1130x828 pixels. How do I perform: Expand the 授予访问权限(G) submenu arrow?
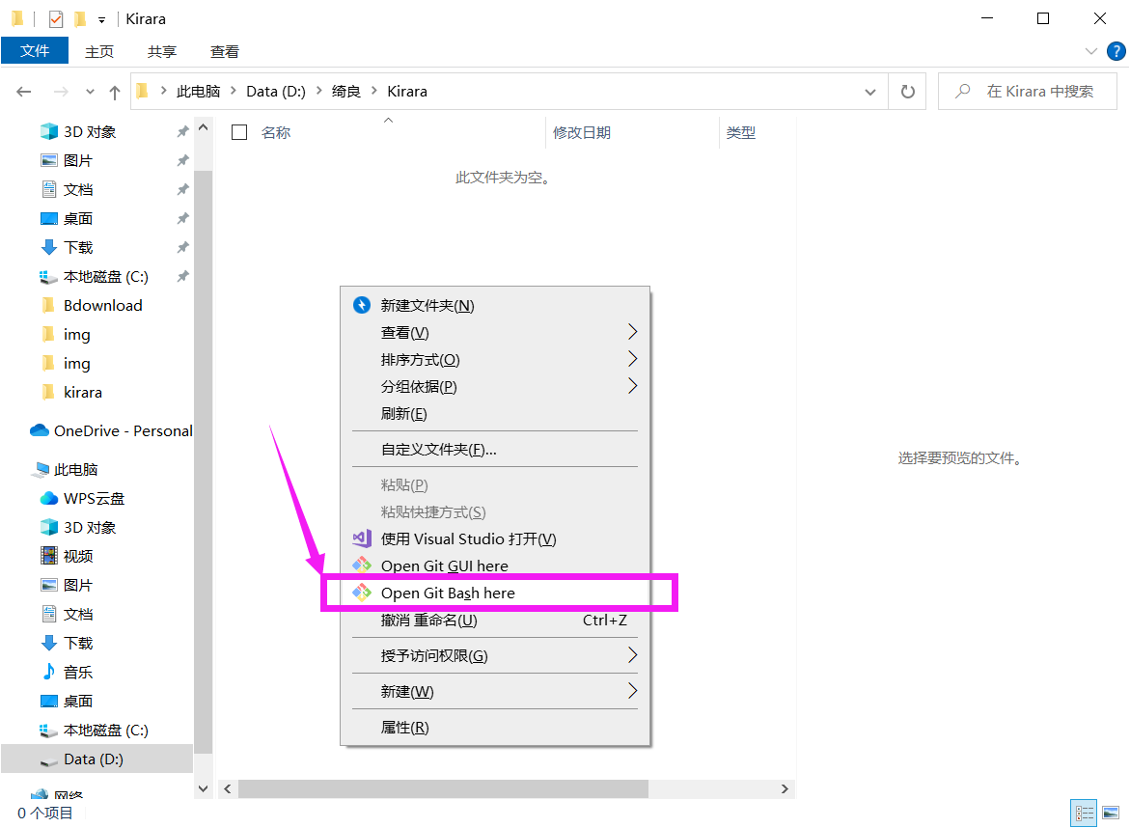632,655
